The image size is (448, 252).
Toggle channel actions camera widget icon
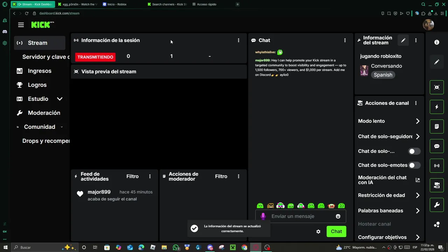click(x=437, y=185)
